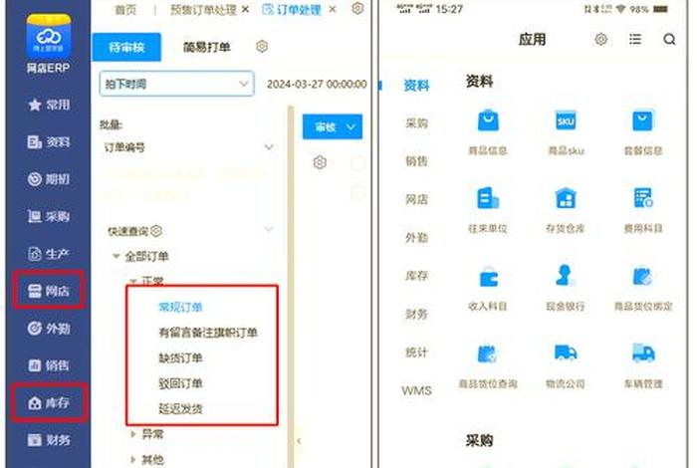Open 商品sku in the mobile app
Image resolution: width=697 pixels, height=468 pixels.
point(566,132)
